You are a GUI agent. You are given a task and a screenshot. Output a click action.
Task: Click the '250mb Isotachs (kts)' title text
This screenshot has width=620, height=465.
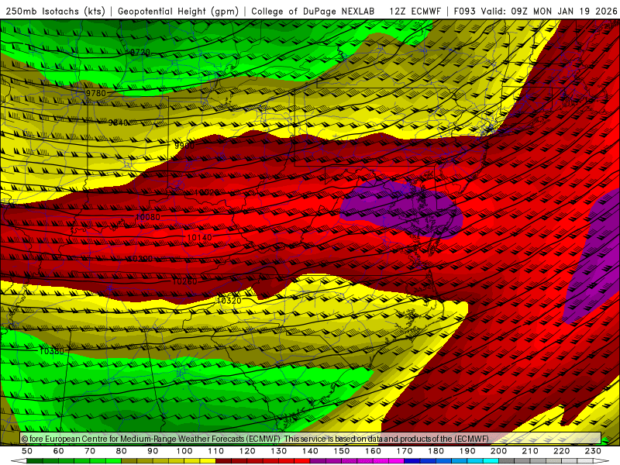(55, 12)
